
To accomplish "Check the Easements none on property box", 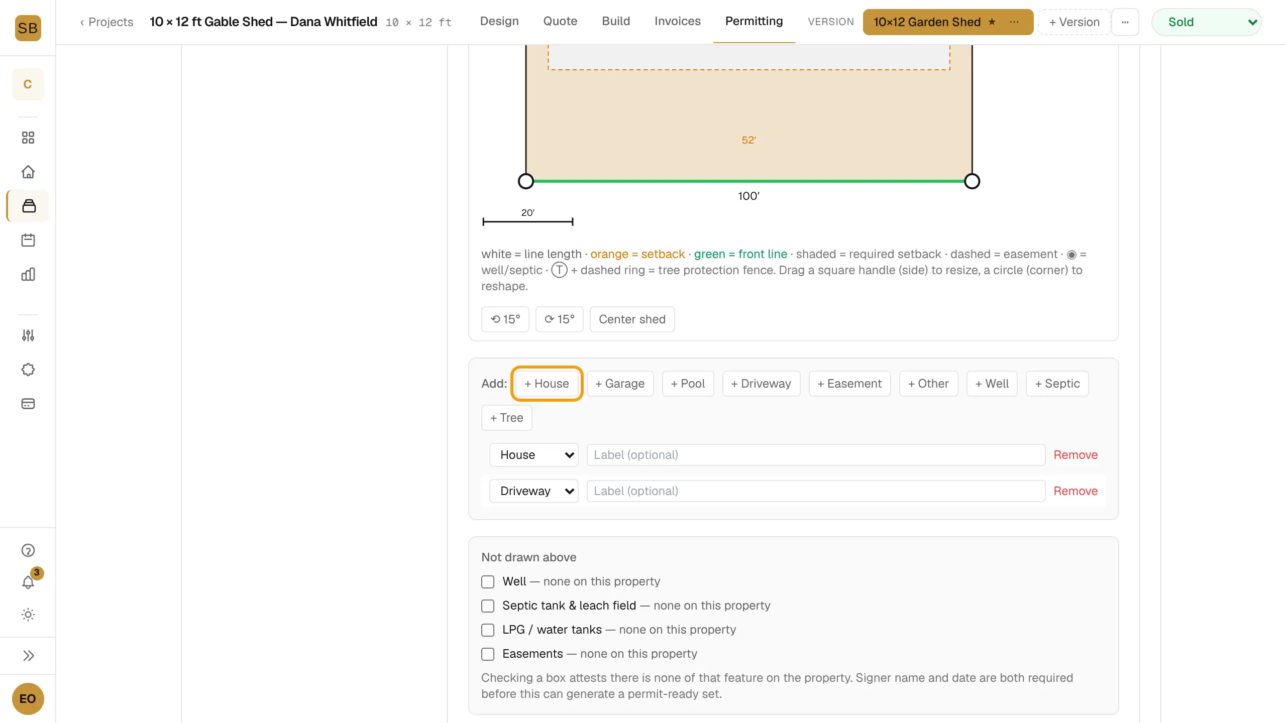I will [488, 654].
